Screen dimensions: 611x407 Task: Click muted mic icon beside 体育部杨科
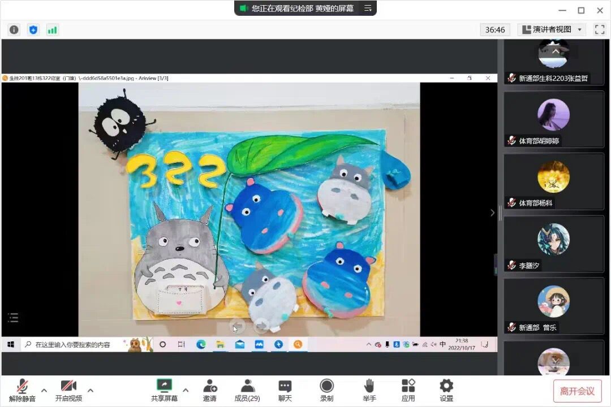pos(511,203)
